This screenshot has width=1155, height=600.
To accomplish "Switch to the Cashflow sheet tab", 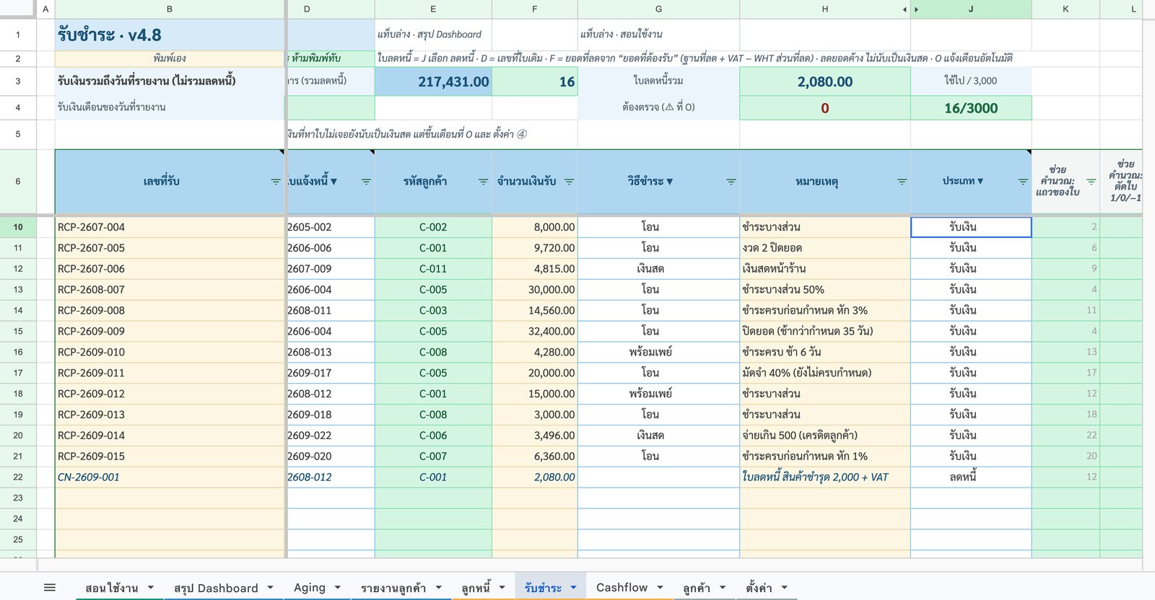I will point(622,588).
